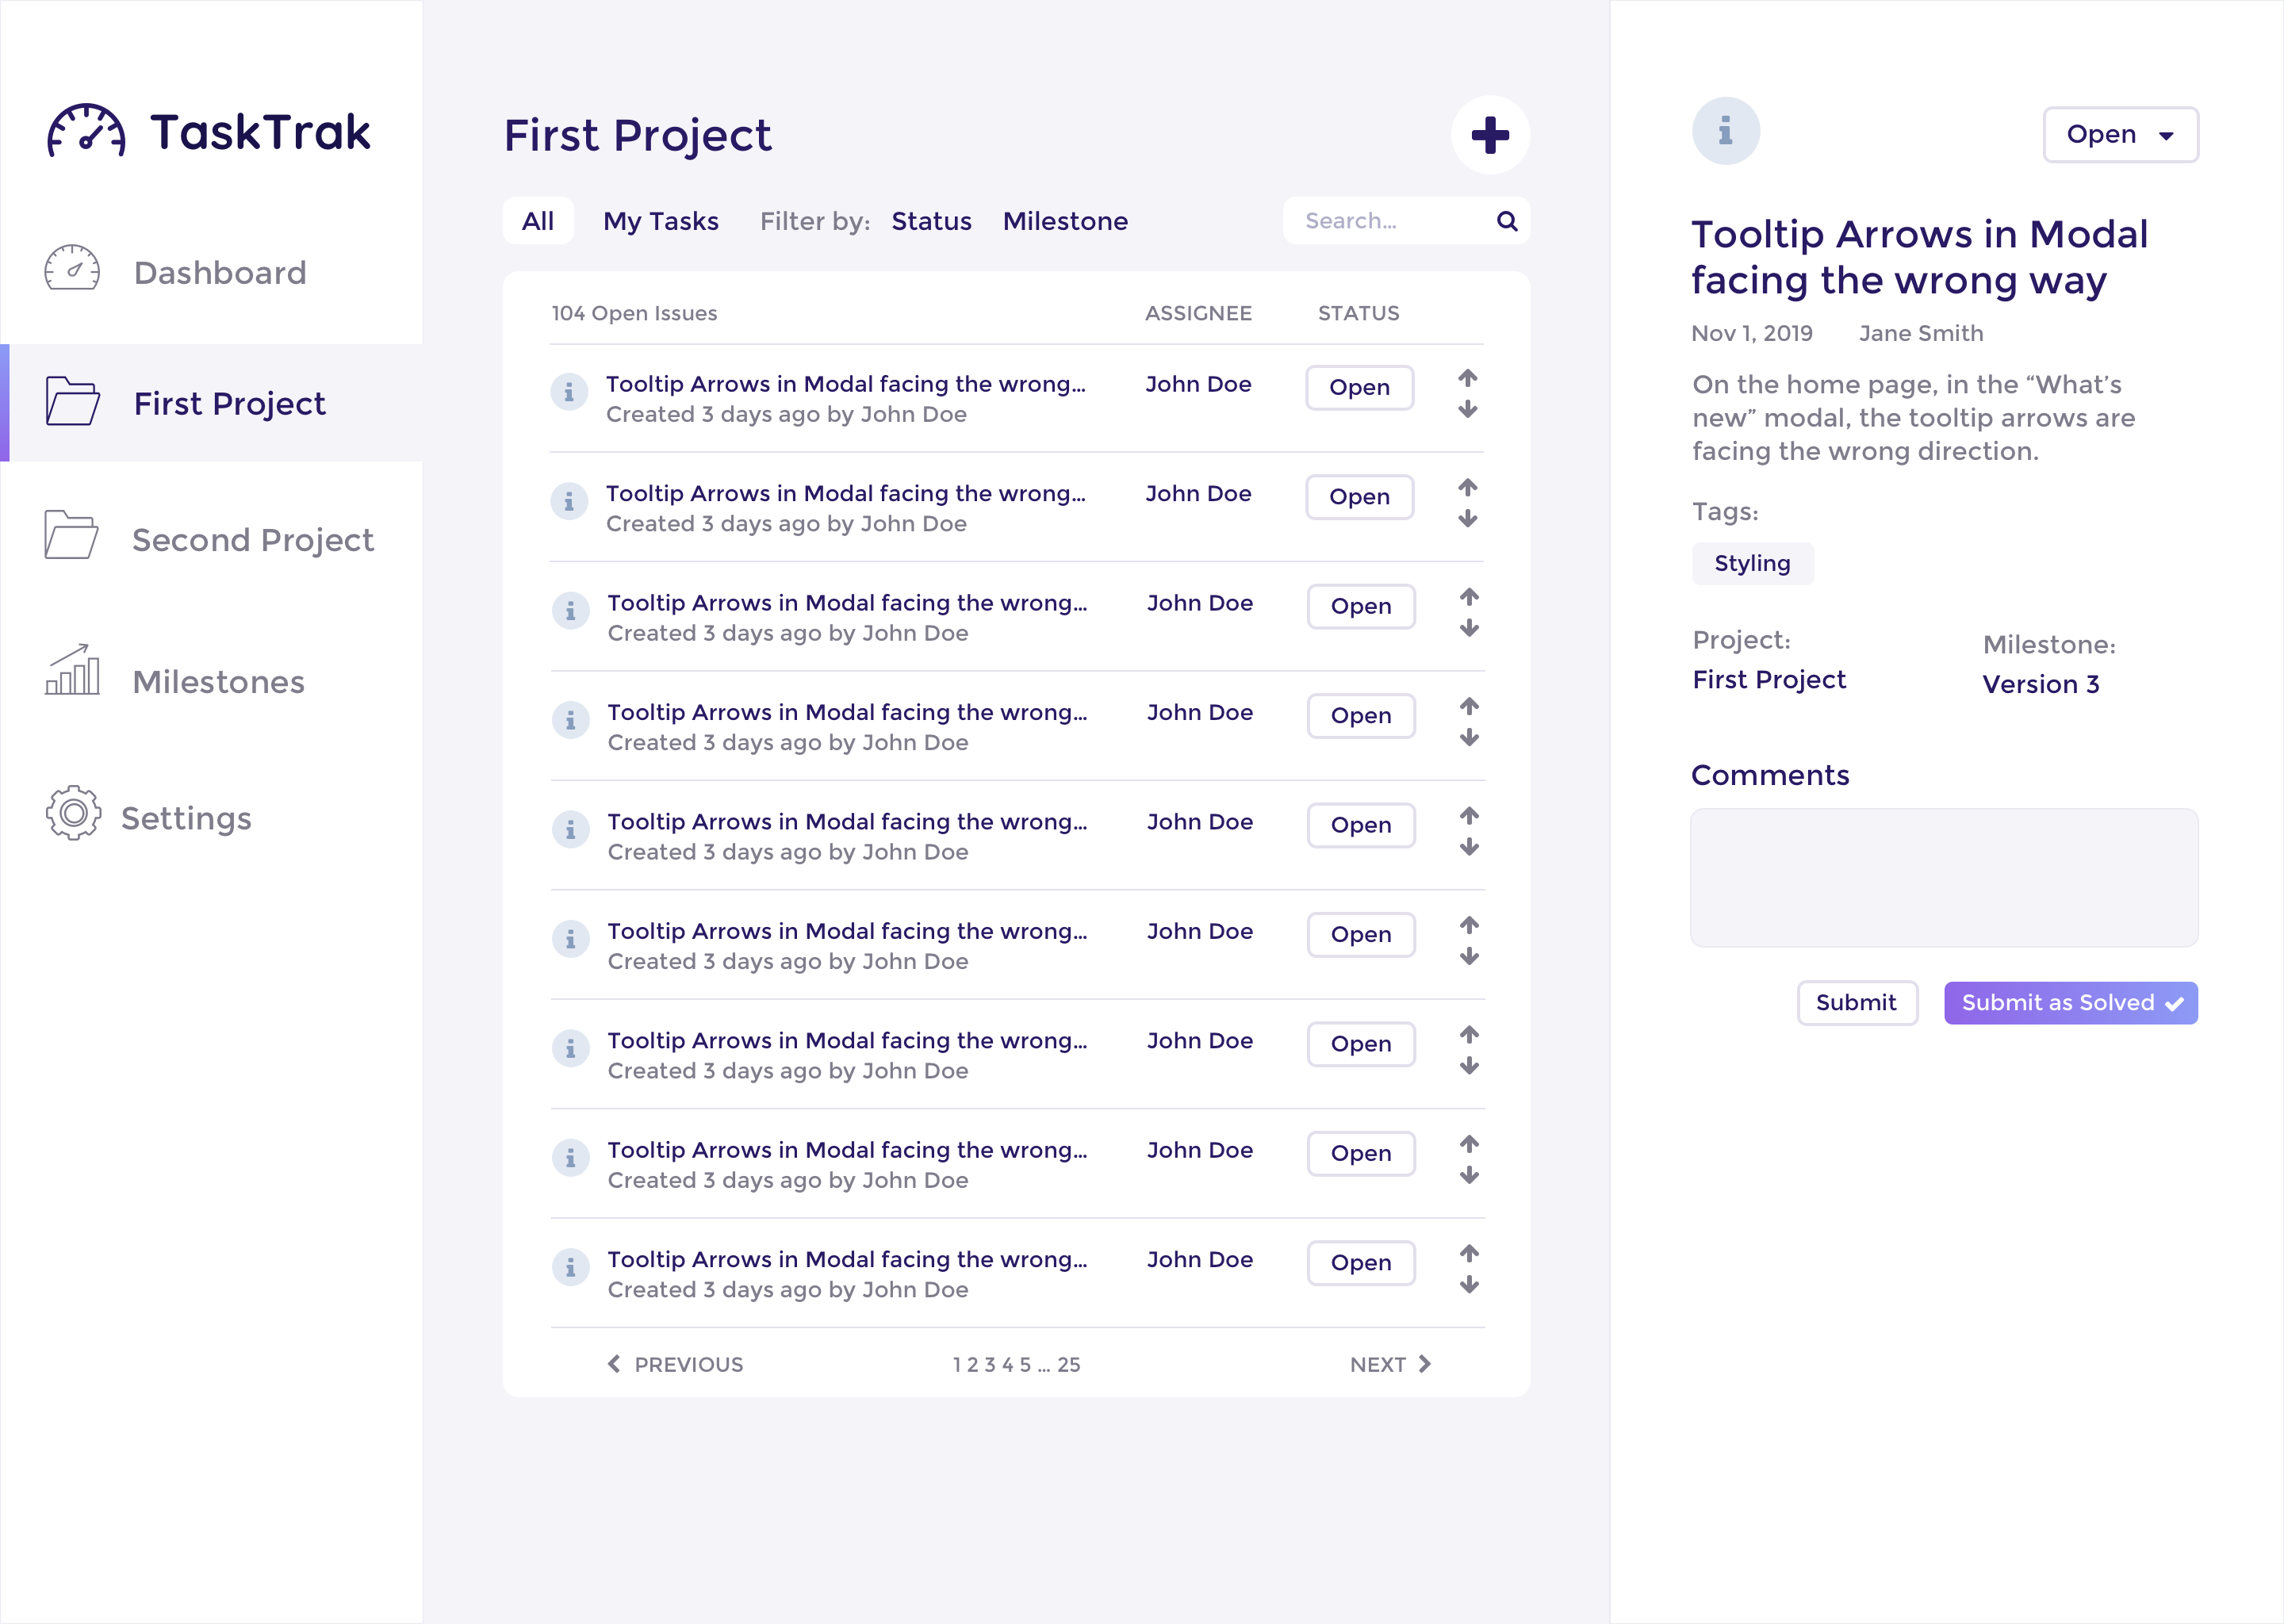This screenshot has width=2284, height=1624.
Task: Click the search magnifier icon
Action: coord(1507,221)
